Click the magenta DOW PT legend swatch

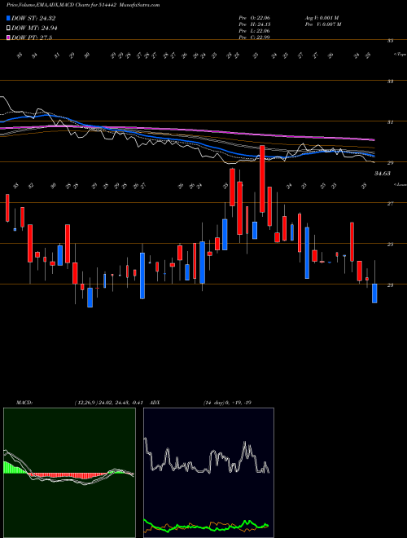point(8,37)
